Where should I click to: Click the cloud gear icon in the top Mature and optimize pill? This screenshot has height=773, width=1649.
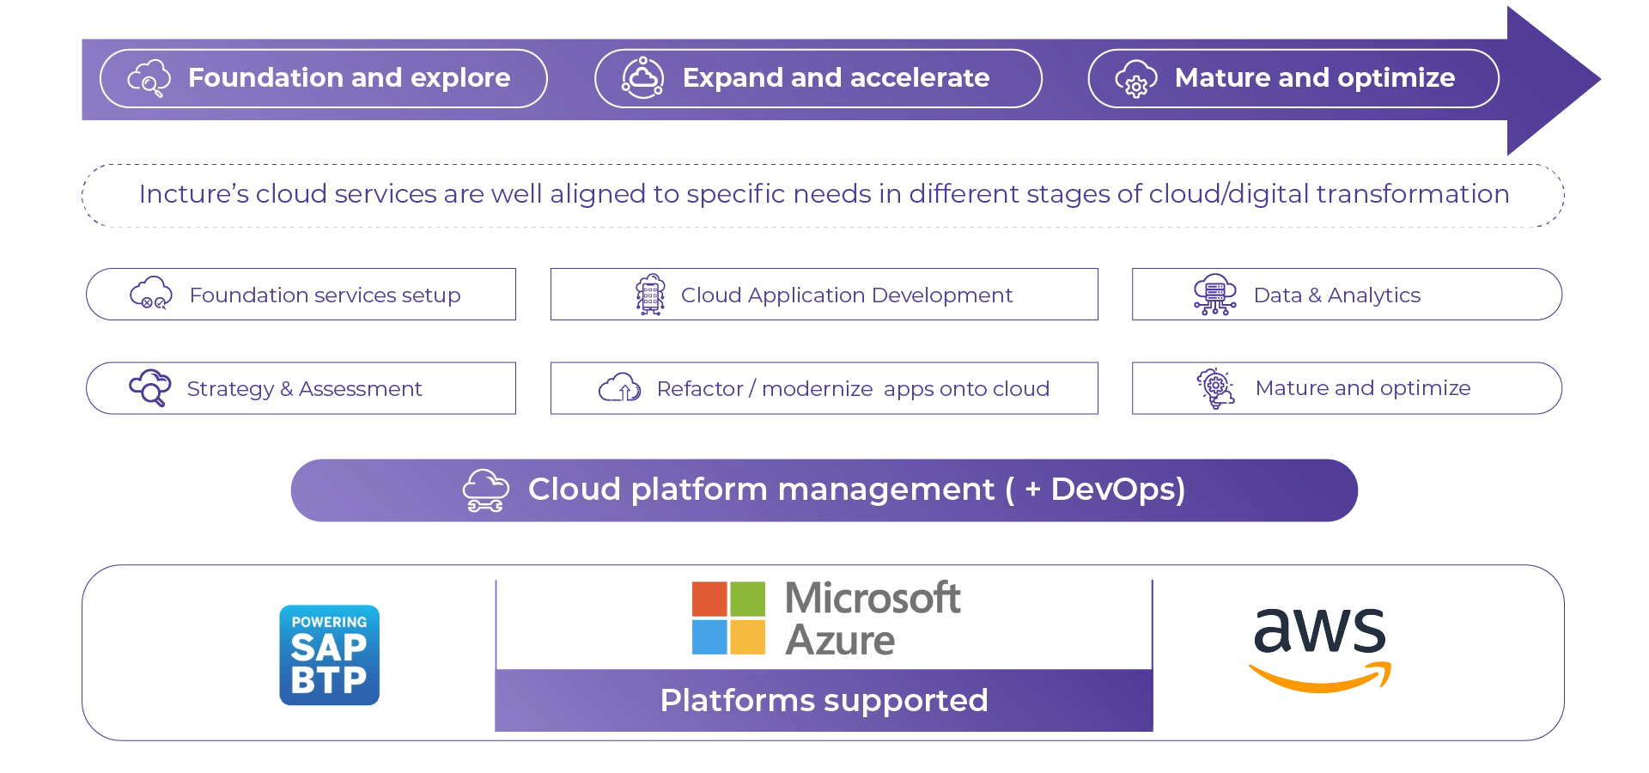tap(1135, 79)
